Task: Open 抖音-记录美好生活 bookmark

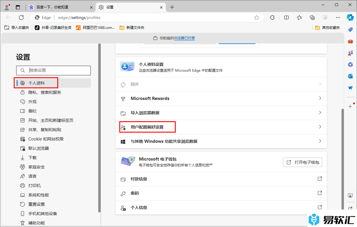Action: [53, 28]
